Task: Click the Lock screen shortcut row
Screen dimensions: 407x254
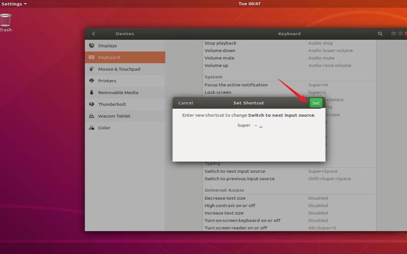Action: (x=289, y=92)
